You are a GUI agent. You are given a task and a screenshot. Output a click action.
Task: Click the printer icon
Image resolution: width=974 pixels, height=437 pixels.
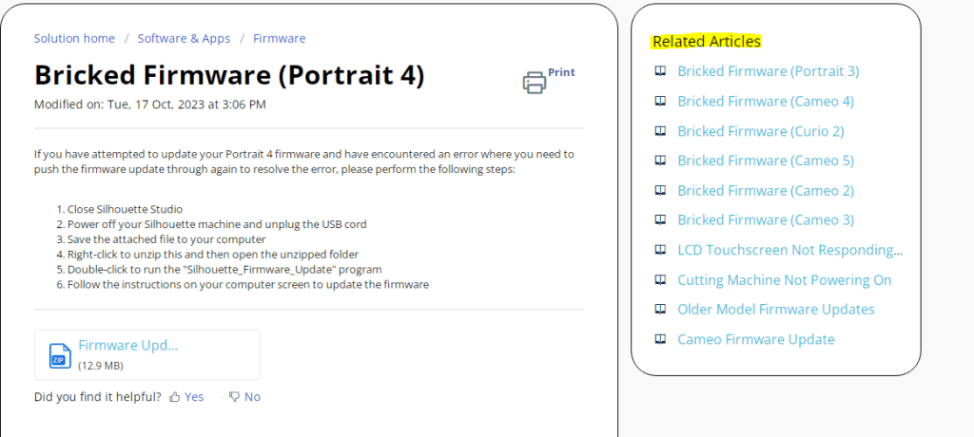pos(535,83)
